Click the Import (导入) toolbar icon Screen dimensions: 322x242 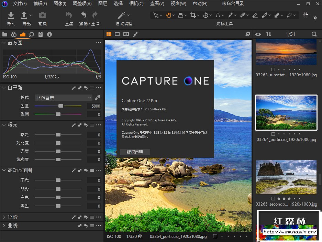point(11,15)
